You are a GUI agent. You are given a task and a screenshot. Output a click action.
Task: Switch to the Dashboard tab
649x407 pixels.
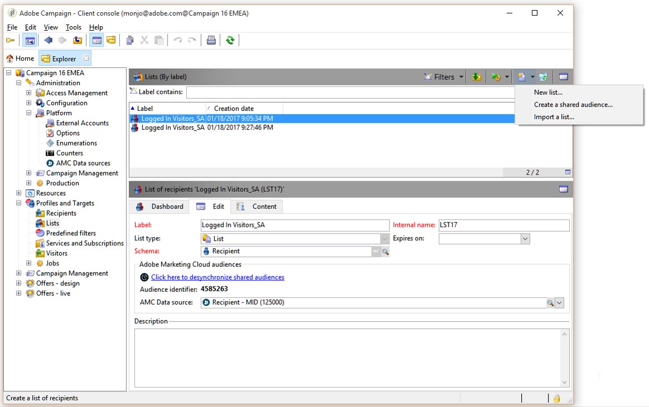pyautogui.click(x=160, y=206)
